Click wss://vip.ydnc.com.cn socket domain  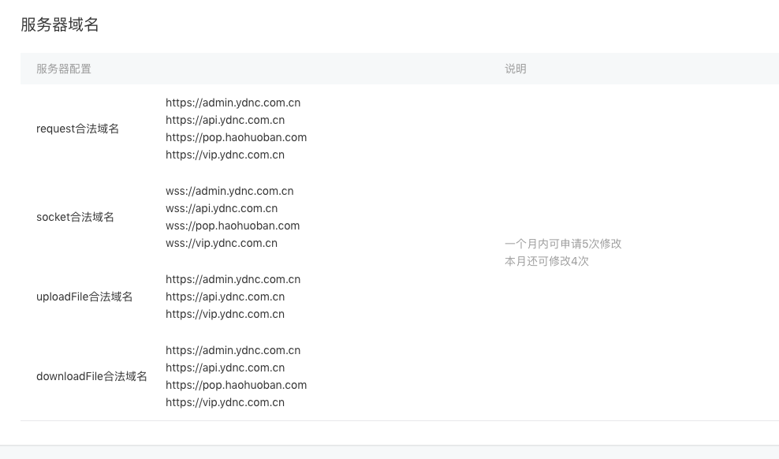coord(222,244)
